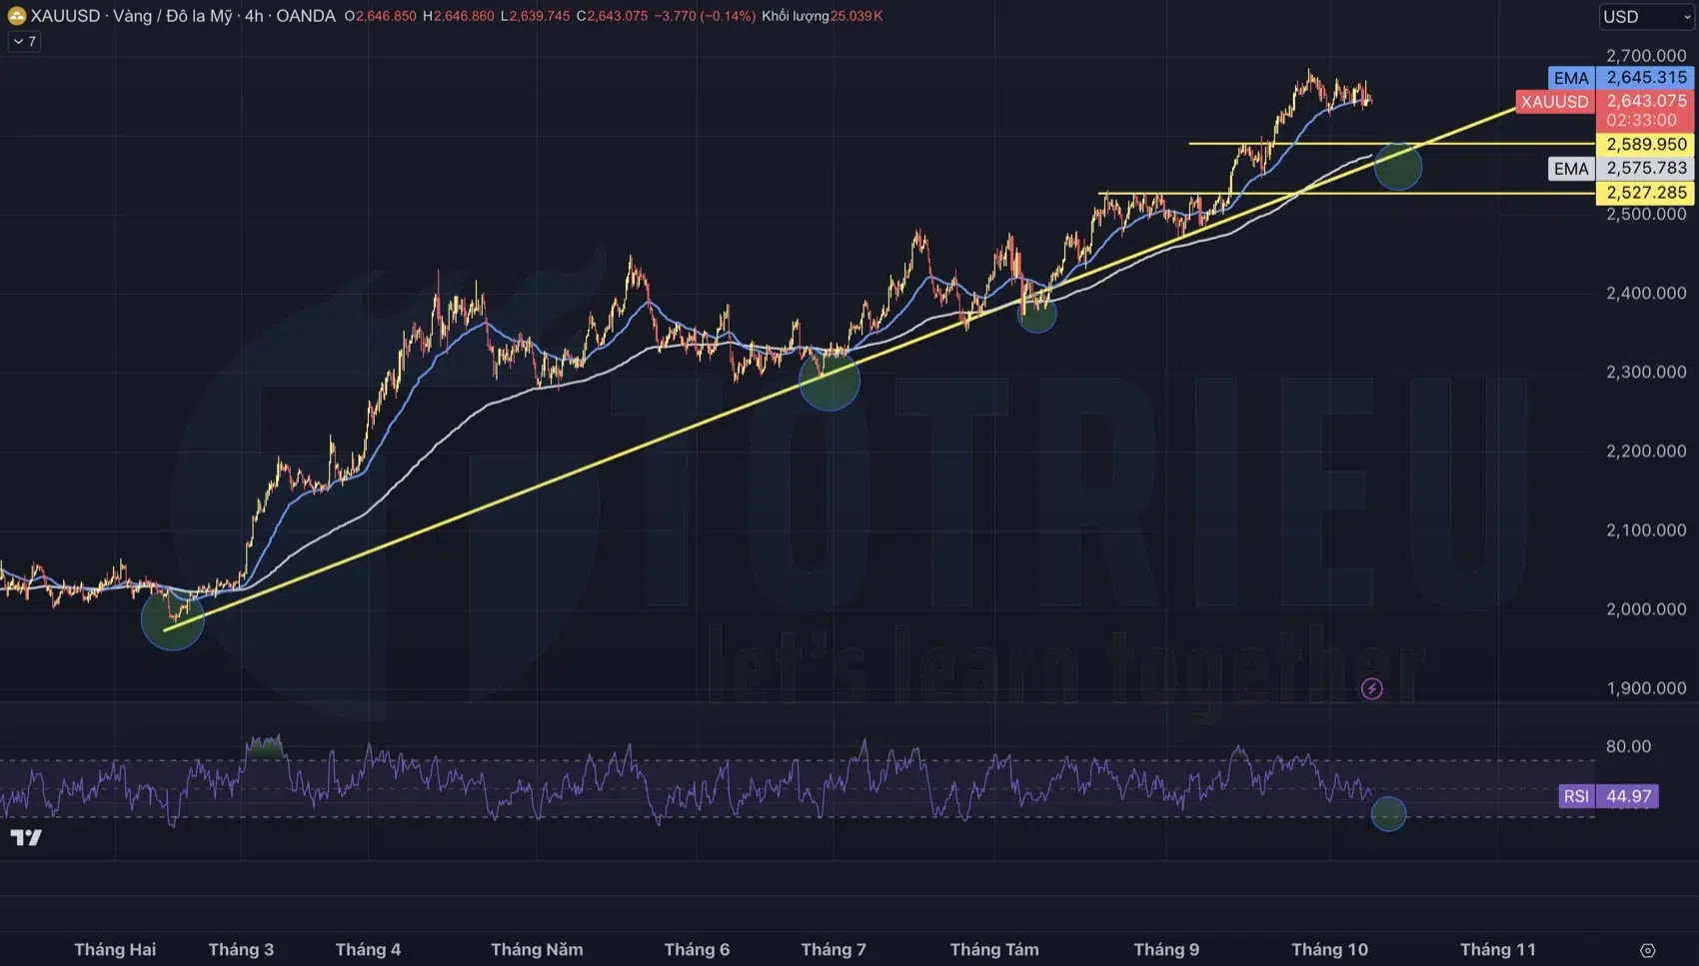Click the RSI value 44.97 badge
The height and width of the screenshot is (966, 1699).
pyautogui.click(x=1629, y=797)
